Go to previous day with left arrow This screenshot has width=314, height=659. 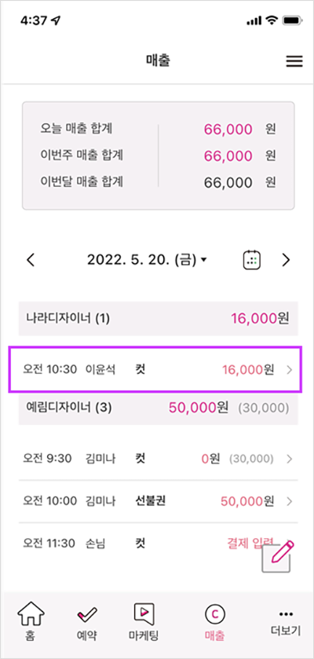tap(31, 260)
